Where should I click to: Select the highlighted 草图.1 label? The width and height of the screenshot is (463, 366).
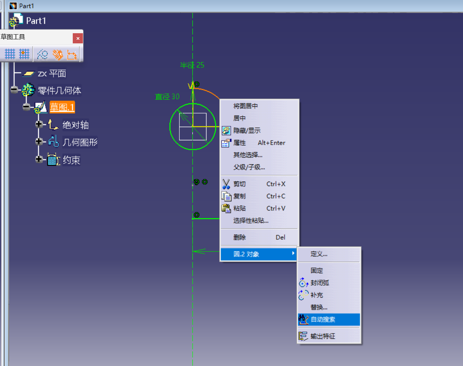62,107
